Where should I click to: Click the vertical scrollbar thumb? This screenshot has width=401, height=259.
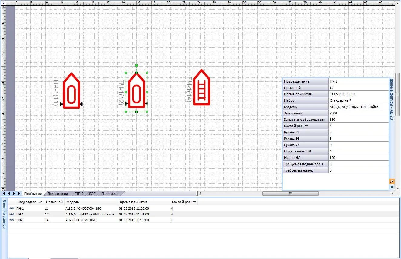tap(398, 95)
